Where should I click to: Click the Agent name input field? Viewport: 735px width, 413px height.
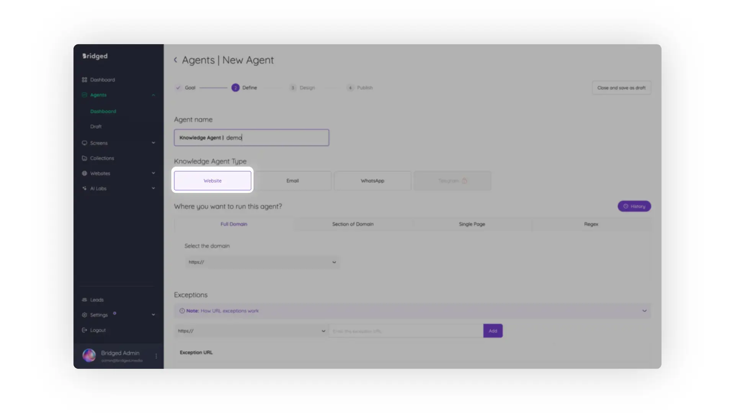(251, 138)
